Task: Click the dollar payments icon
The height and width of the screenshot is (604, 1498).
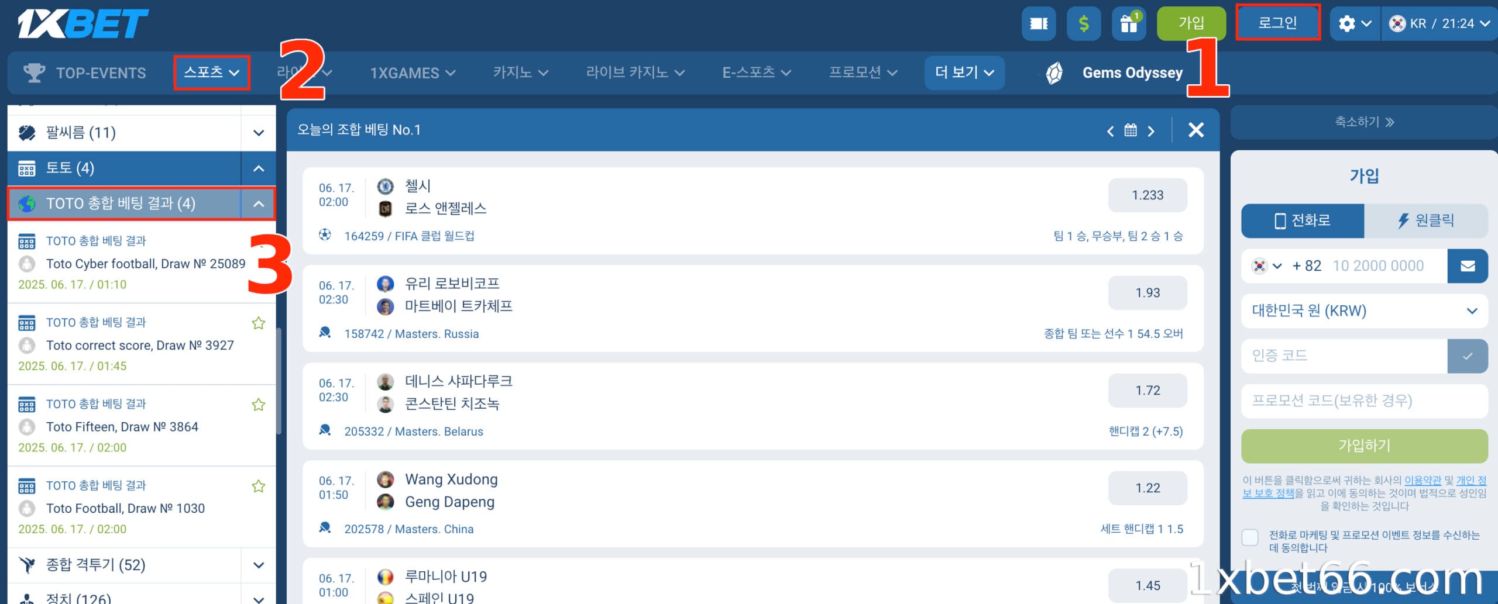Action: (x=1084, y=23)
